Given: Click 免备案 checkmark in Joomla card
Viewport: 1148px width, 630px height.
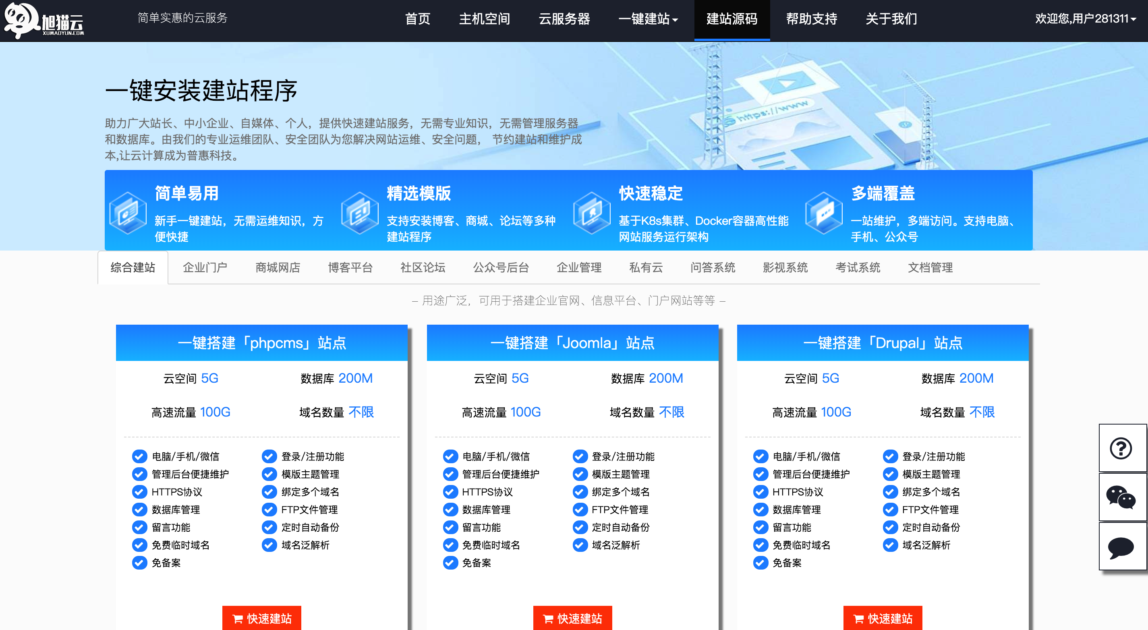Looking at the screenshot, I should (x=450, y=563).
